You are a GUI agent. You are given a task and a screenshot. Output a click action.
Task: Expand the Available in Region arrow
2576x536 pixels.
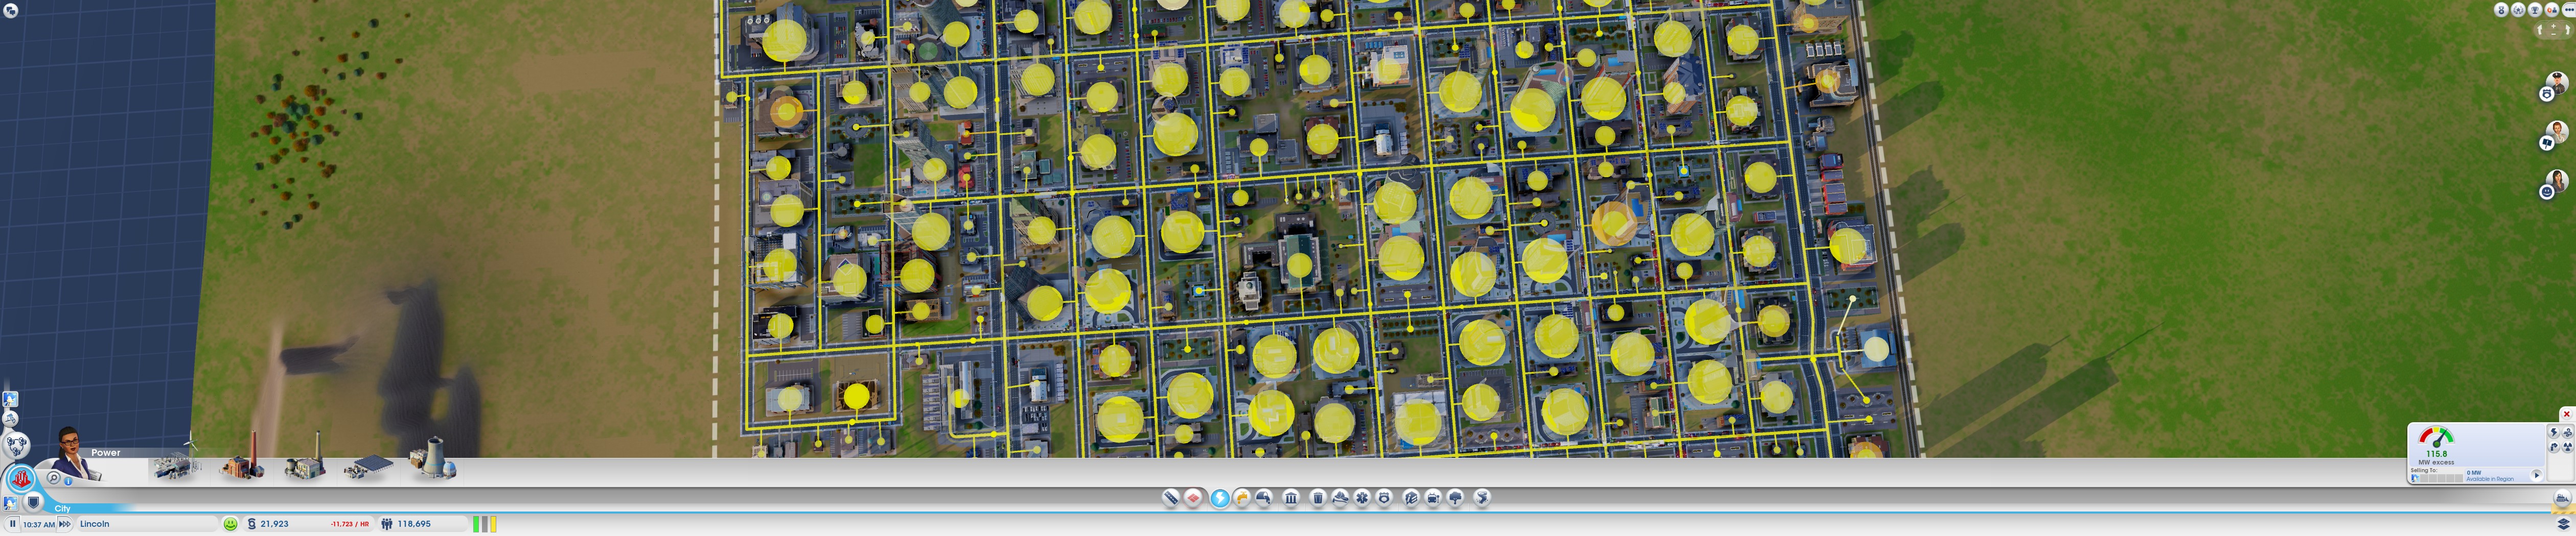[2537, 475]
